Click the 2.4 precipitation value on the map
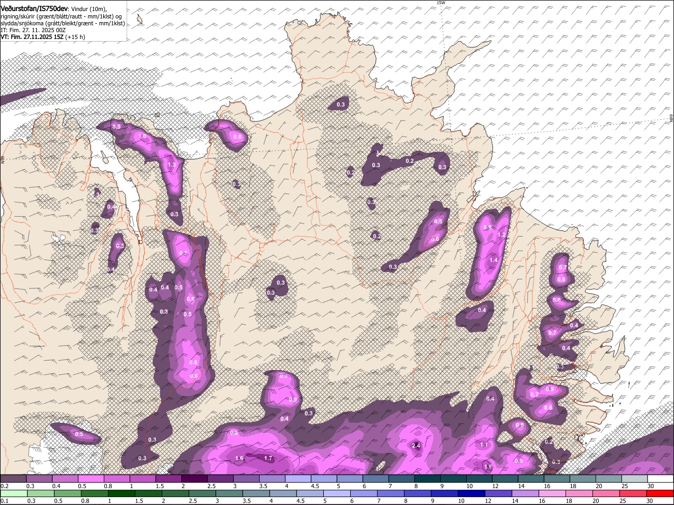674x505 pixels. pos(415,446)
